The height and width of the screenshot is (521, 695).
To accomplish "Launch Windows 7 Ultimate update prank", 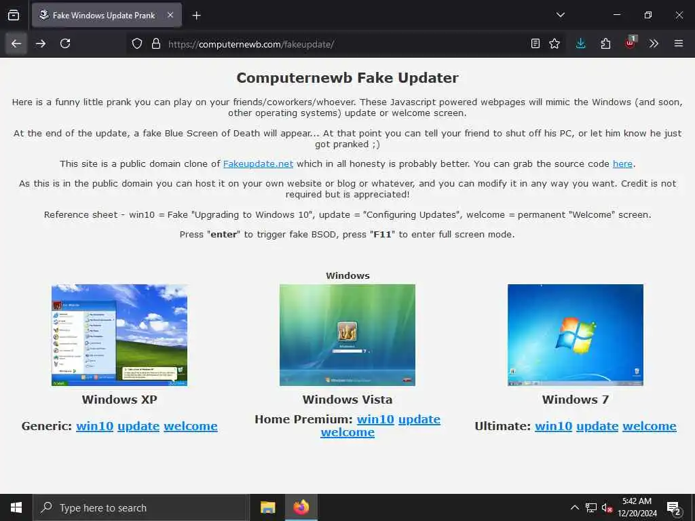I will [597, 426].
